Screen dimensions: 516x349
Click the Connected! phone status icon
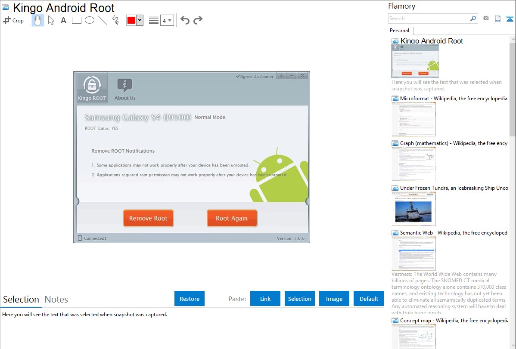tap(80, 238)
